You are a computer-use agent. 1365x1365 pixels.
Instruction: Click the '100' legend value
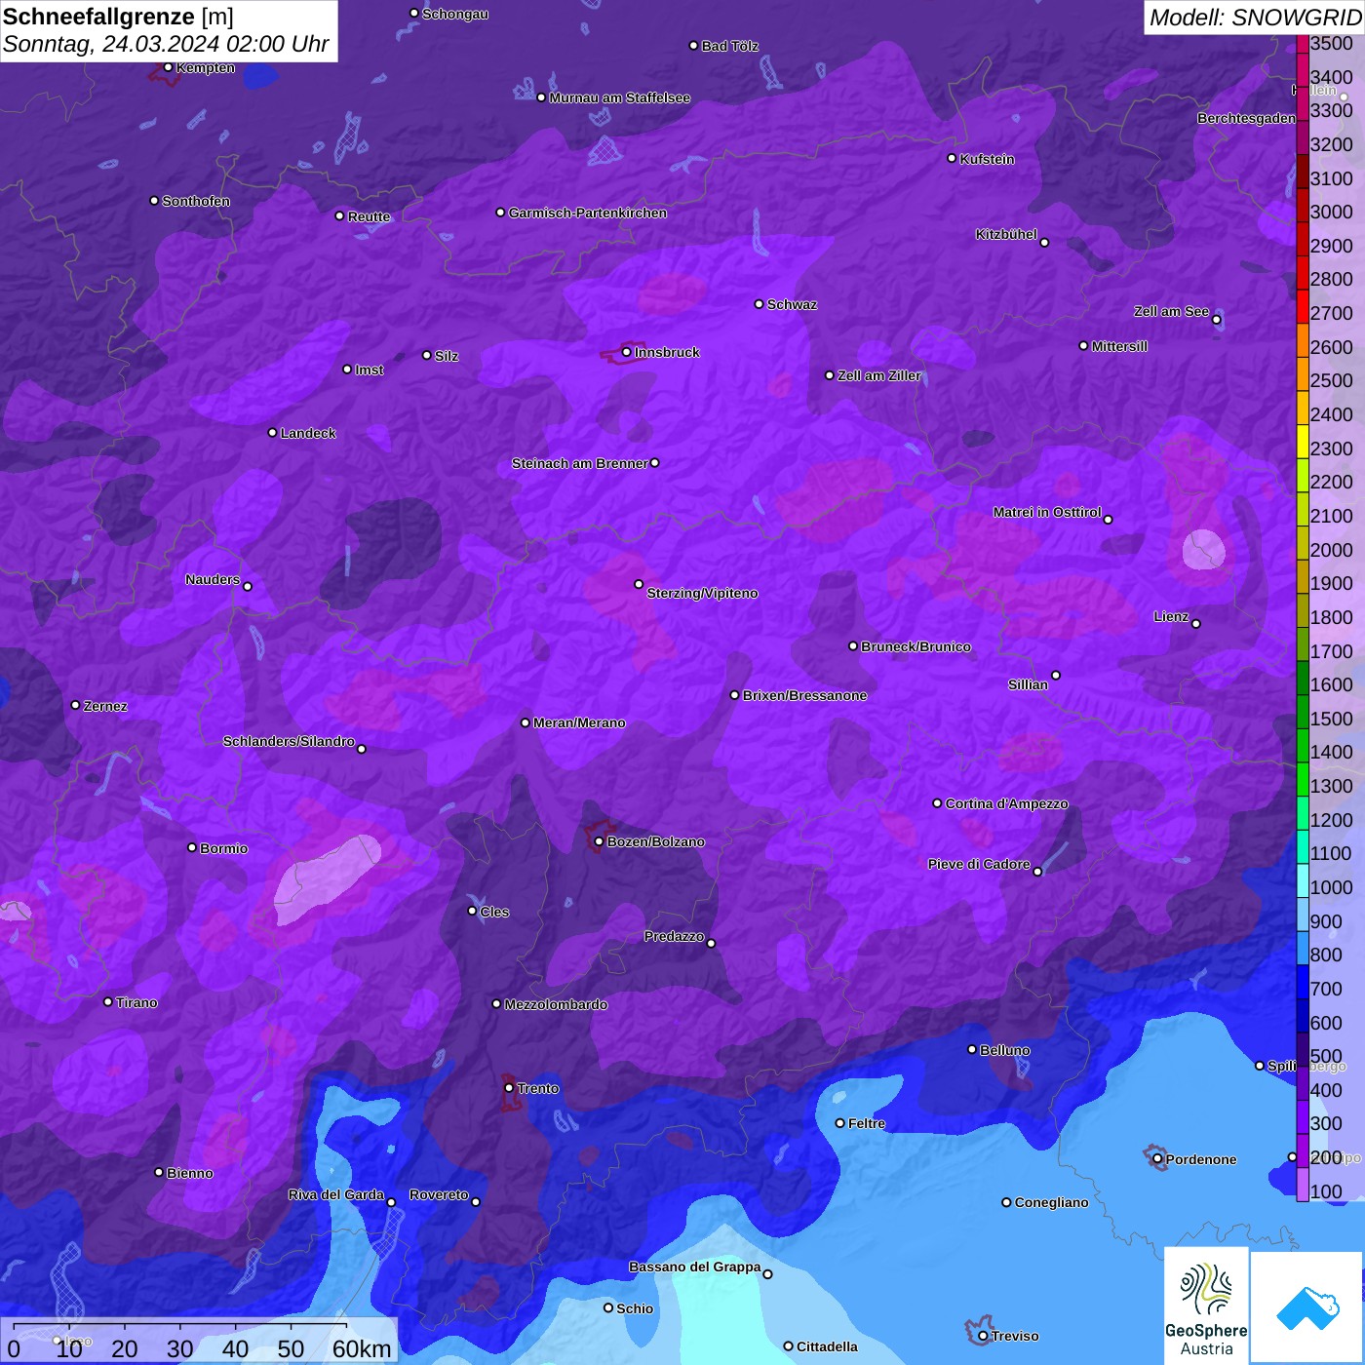coord(1326,1191)
